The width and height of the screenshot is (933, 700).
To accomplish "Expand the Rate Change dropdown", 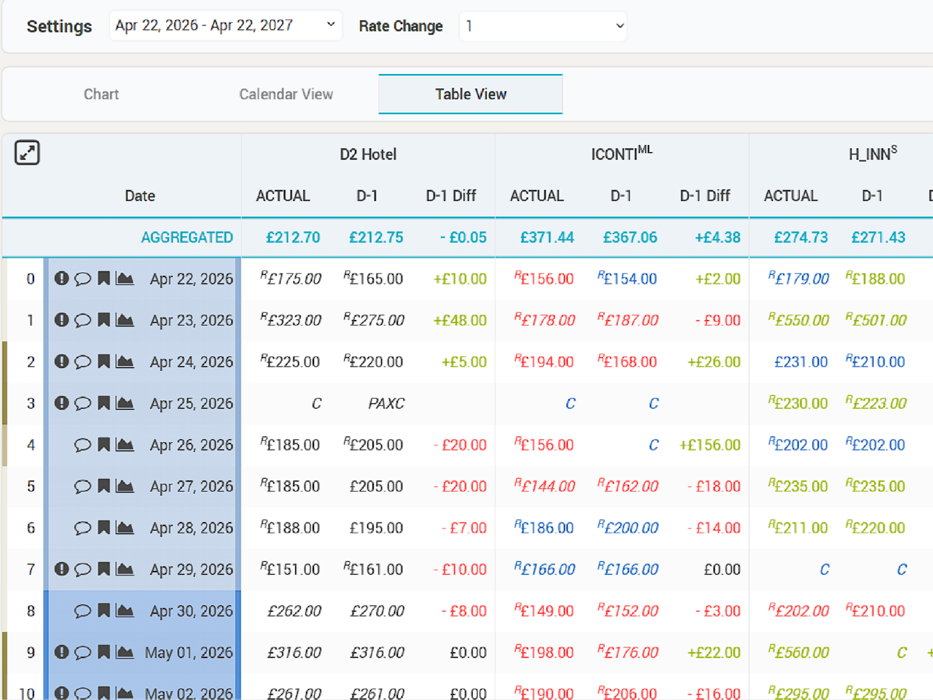I will click(x=543, y=26).
